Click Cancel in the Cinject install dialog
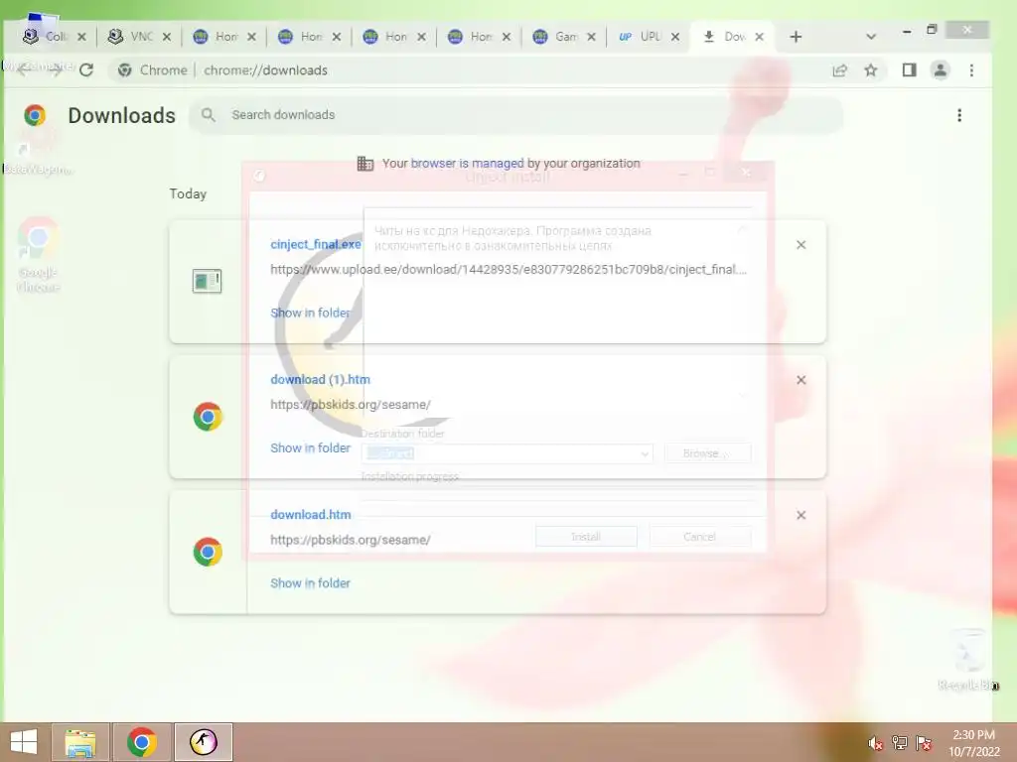 click(x=699, y=537)
